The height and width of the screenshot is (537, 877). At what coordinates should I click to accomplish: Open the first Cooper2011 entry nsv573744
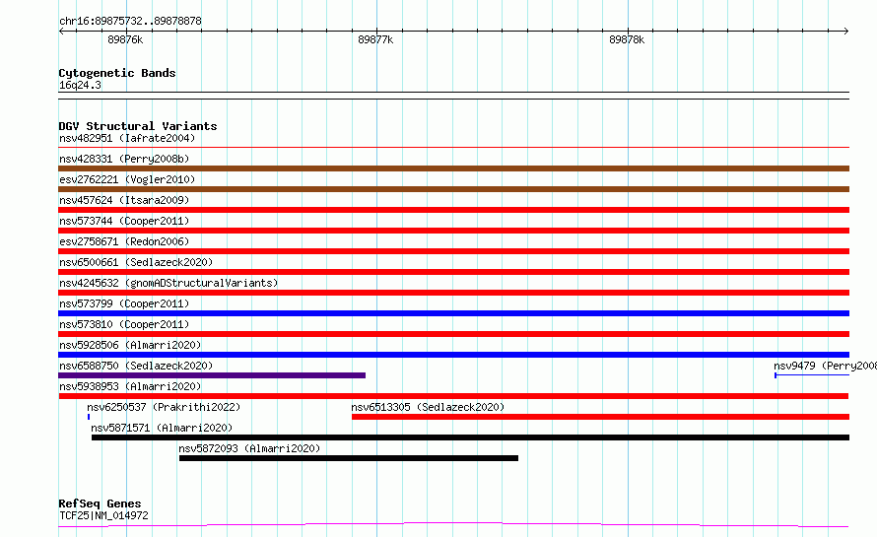124,221
